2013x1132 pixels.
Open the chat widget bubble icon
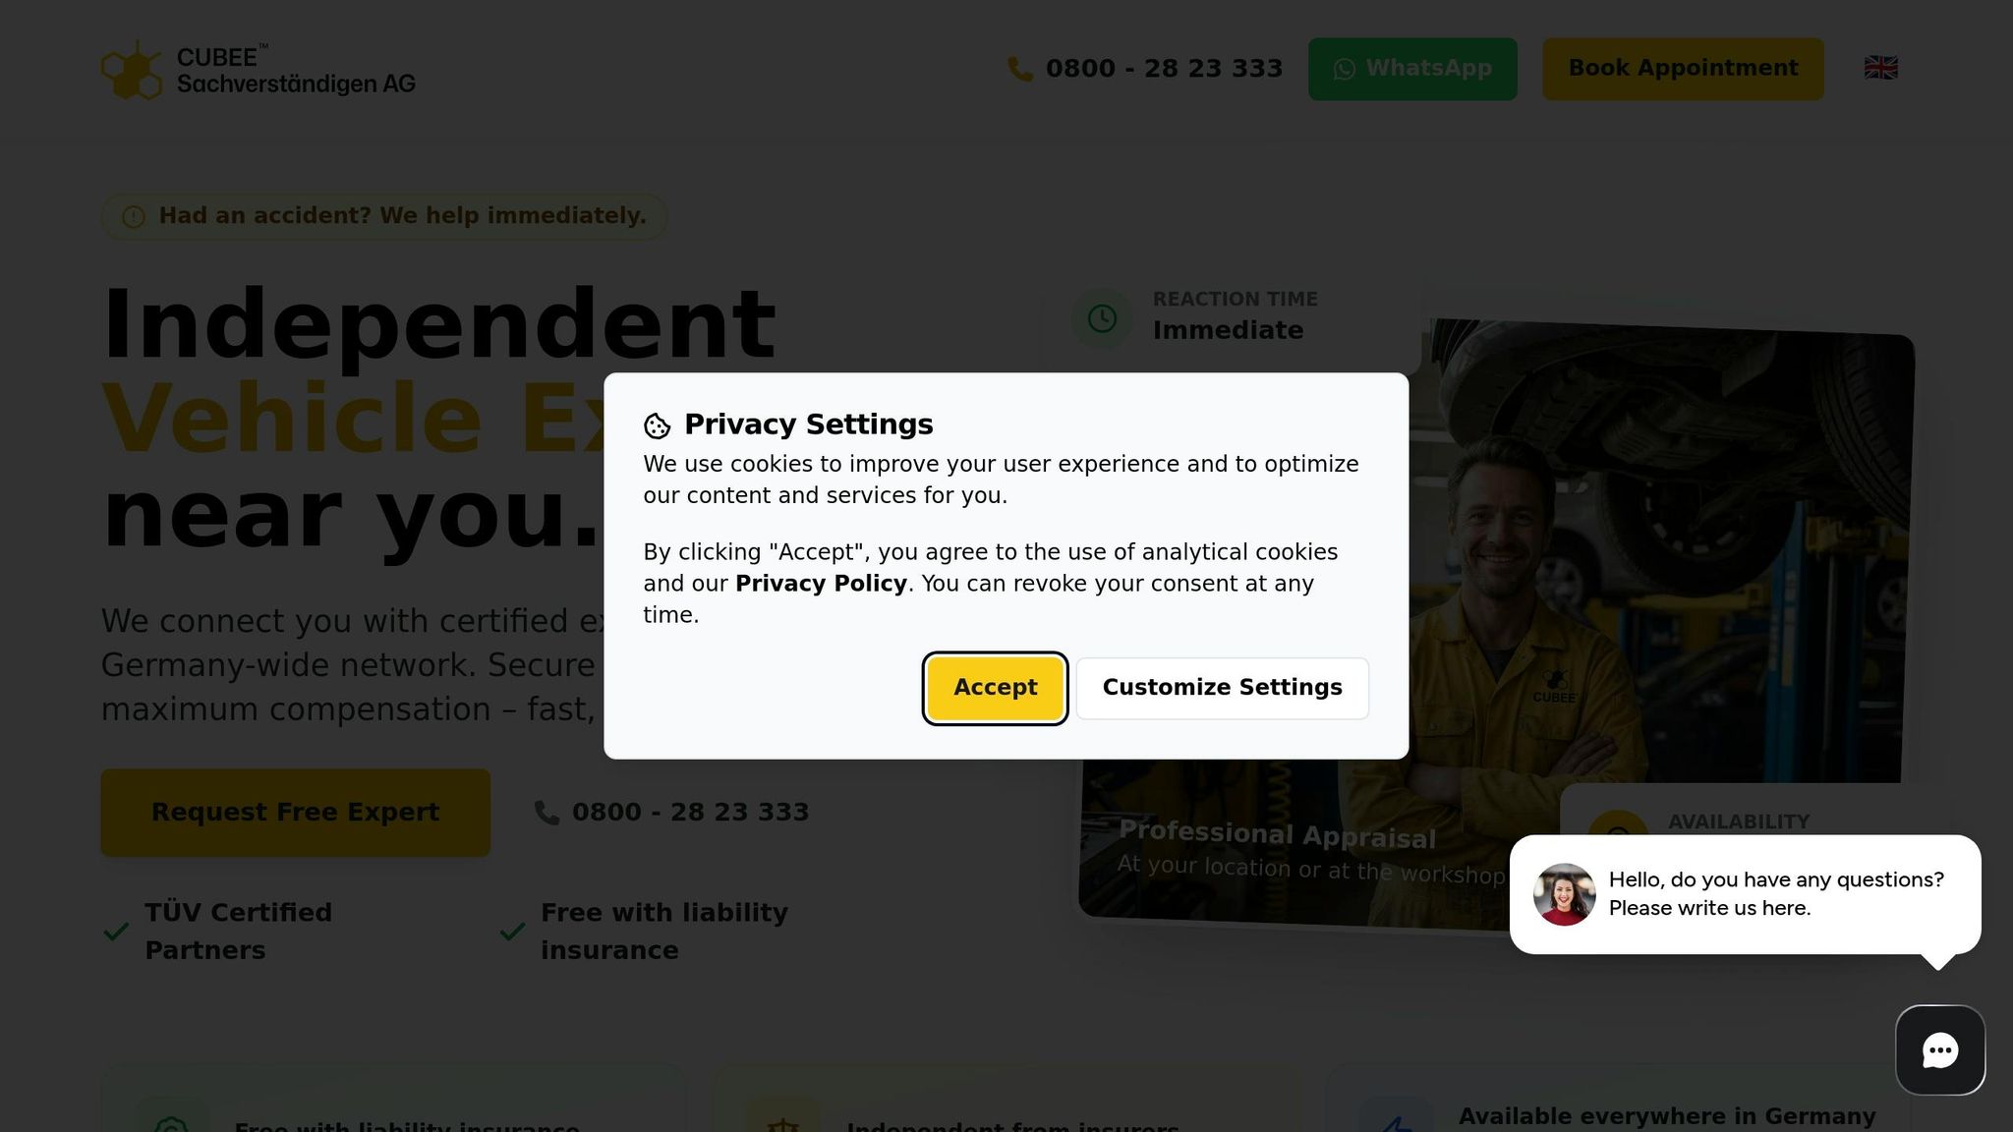pyautogui.click(x=1939, y=1049)
